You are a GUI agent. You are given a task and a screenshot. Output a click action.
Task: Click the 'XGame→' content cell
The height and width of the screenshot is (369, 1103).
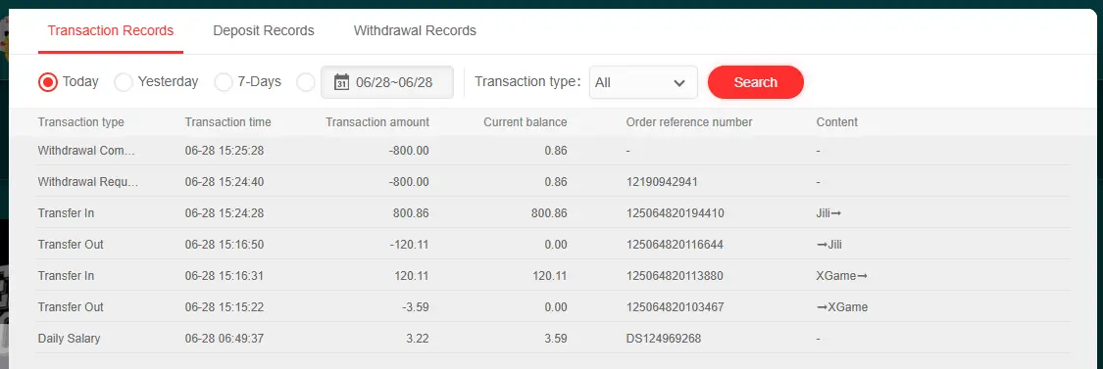(x=842, y=275)
